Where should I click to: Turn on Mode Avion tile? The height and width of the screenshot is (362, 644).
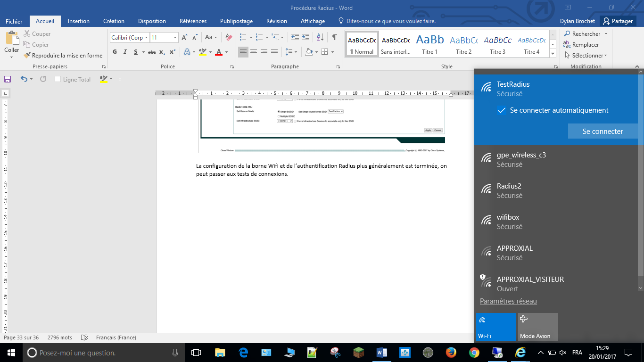537,327
